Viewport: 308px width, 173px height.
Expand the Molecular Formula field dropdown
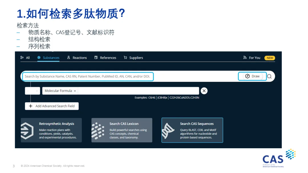(60, 91)
